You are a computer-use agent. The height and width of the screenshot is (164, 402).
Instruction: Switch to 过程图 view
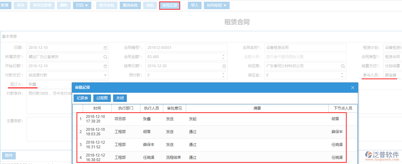coord(102,98)
